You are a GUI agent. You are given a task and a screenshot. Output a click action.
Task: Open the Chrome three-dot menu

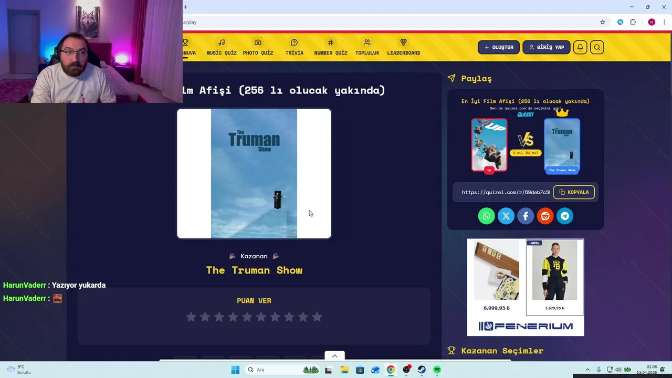pos(664,22)
